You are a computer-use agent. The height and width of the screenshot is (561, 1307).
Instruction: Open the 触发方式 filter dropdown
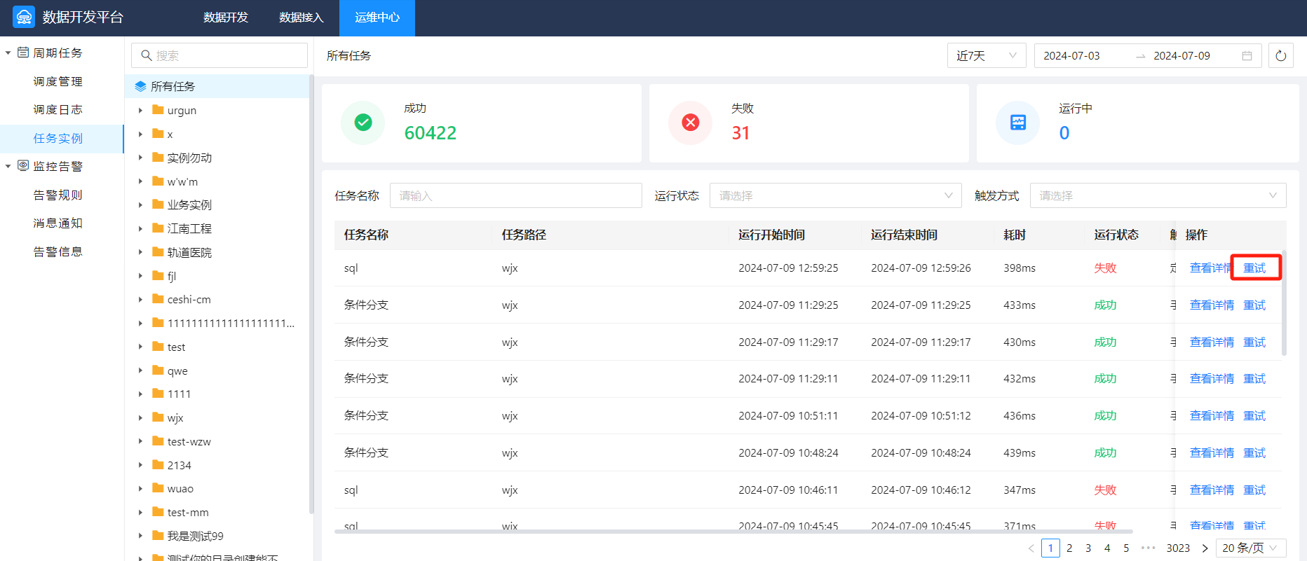(x=1157, y=196)
